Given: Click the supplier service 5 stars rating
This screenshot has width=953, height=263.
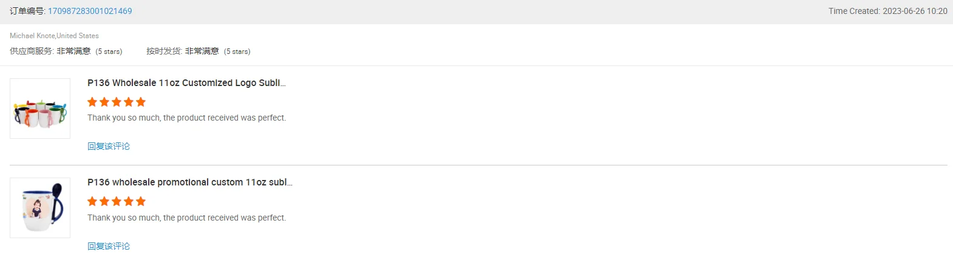Looking at the screenshot, I should tap(109, 52).
